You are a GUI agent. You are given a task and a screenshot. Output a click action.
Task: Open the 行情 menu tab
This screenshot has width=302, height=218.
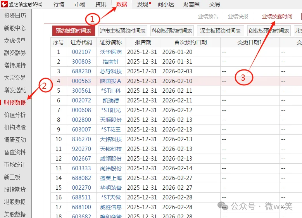point(59,4)
